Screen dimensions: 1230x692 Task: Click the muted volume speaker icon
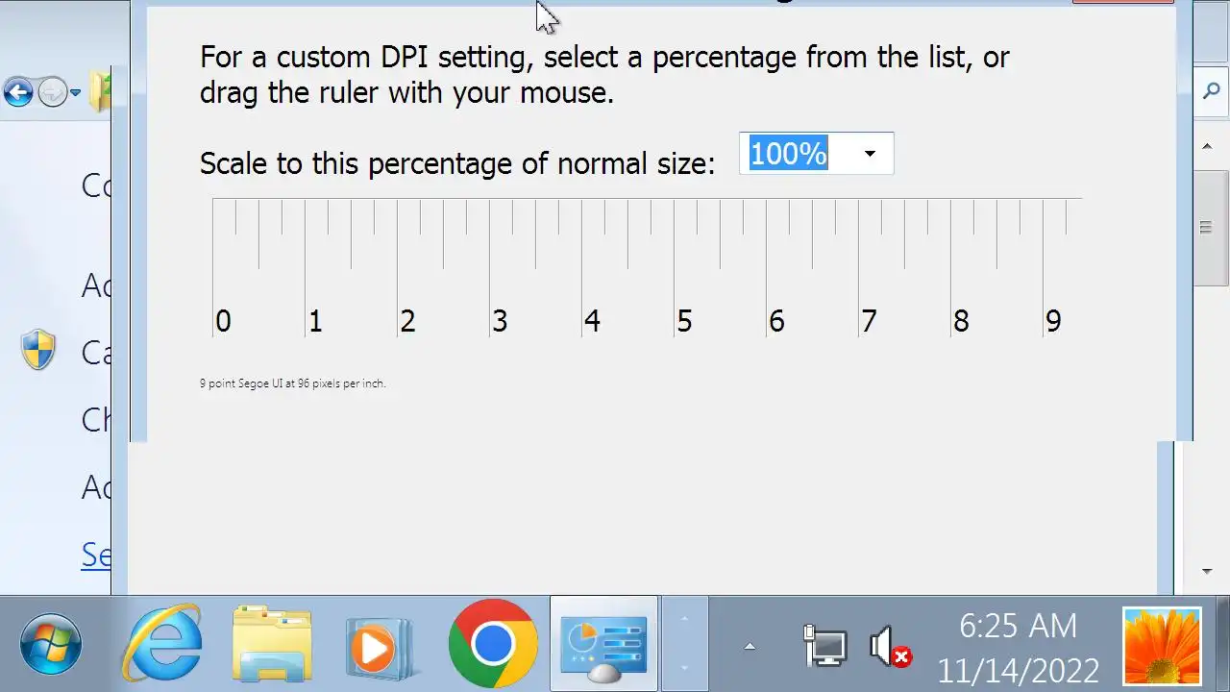[890, 646]
